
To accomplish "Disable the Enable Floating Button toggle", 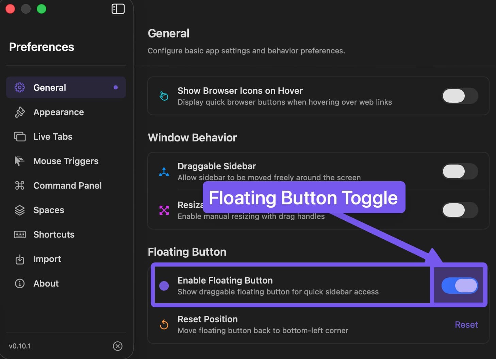I will [x=460, y=286].
